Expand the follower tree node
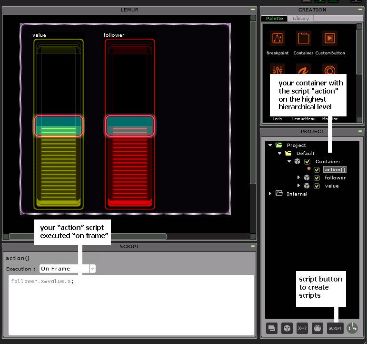Viewport: 367px width, 344px height. (x=299, y=178)
